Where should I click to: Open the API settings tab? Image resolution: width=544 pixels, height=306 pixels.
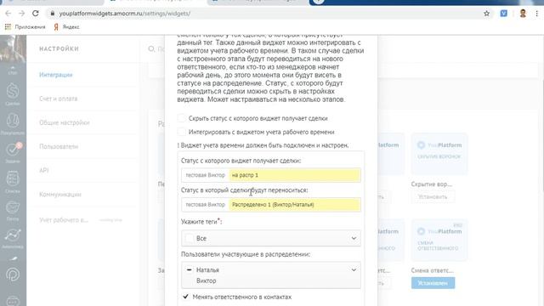43,170
